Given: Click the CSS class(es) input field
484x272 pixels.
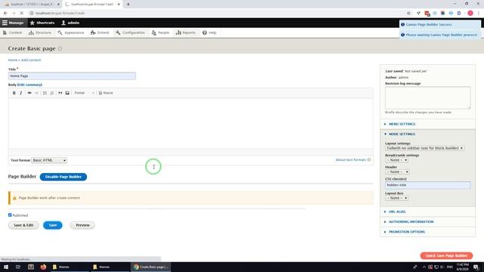Looking at the screenshot, I should coord(428,185).
